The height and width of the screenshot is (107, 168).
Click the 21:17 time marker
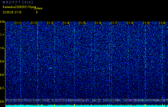(x=114, y=23)
